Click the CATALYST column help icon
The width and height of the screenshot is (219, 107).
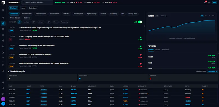(x=146, y=86)
